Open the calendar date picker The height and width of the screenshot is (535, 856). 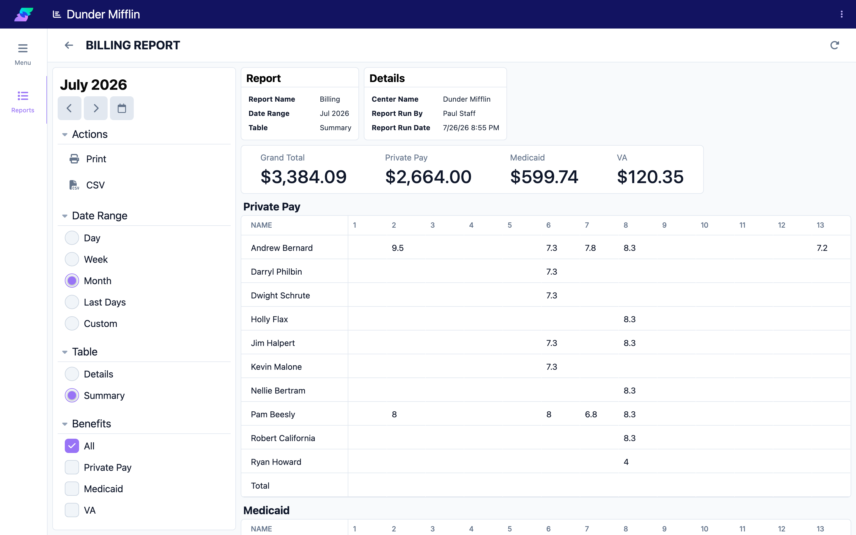[x=122, y=108]
